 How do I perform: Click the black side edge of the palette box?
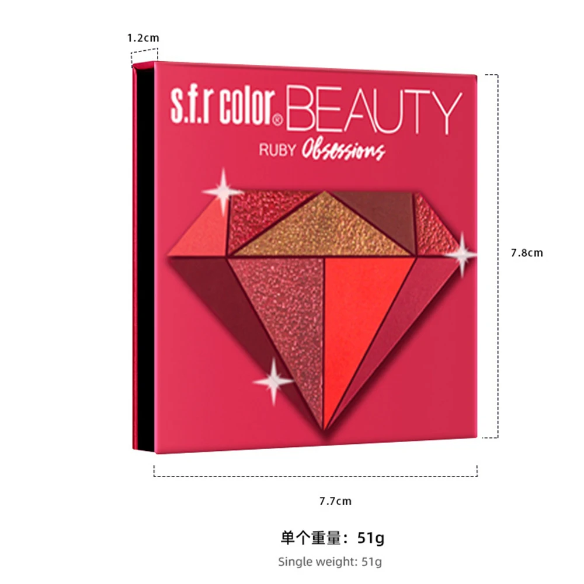(x=145, y=259)
